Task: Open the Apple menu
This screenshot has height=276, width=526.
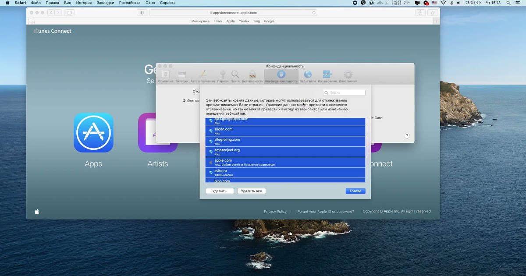Action: (x=7, y=3)
